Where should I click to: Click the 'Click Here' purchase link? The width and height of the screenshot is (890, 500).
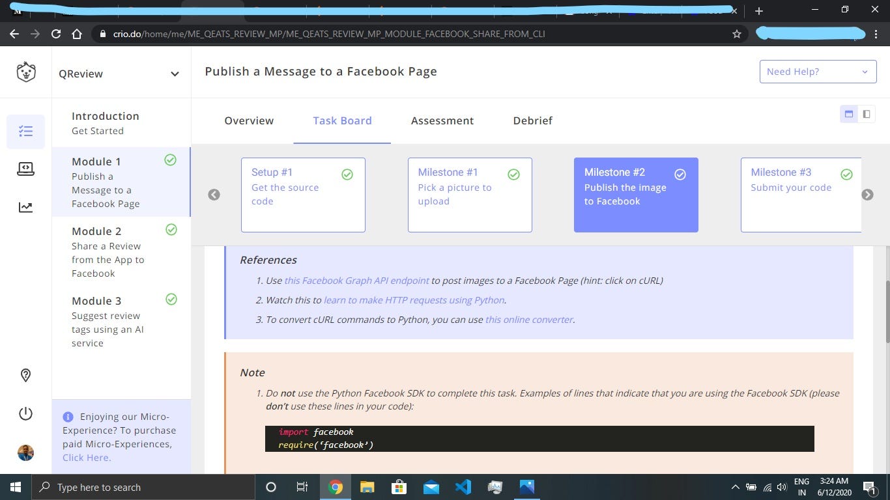(87, 458)
